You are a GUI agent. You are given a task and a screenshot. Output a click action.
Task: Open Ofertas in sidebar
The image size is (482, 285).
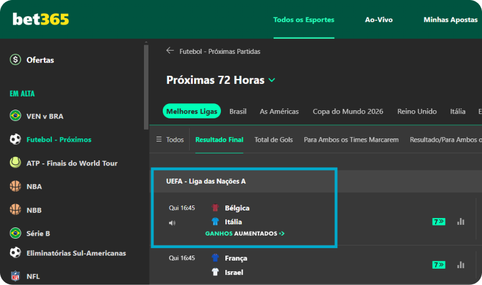(x=40, y=60)
